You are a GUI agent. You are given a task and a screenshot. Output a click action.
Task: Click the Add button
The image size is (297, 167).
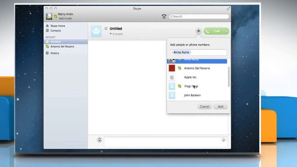click(x=220, y=106)
